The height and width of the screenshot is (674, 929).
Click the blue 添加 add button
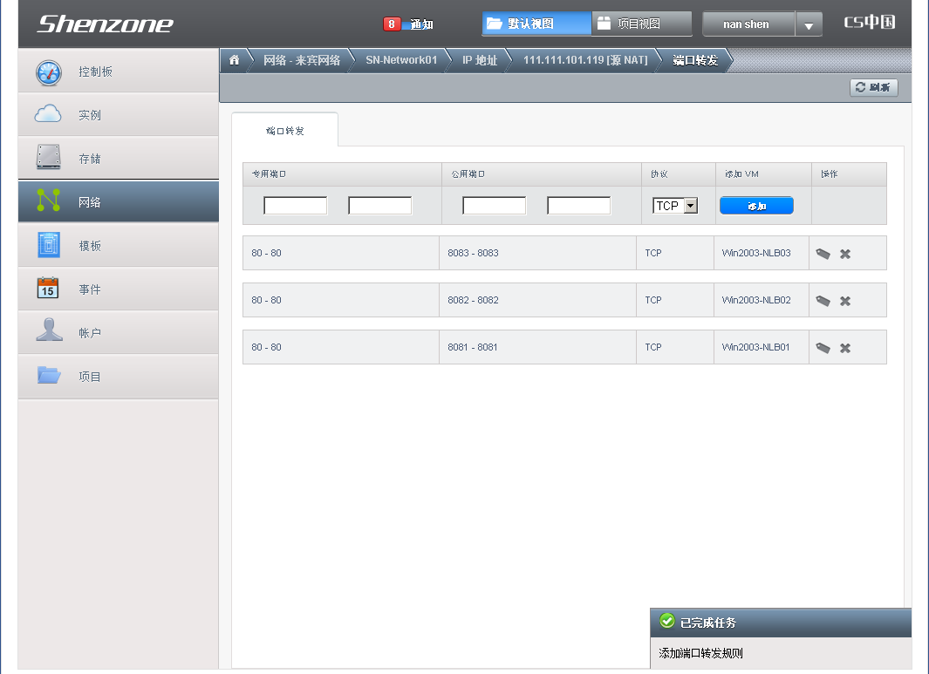click(x=756, y=206)
